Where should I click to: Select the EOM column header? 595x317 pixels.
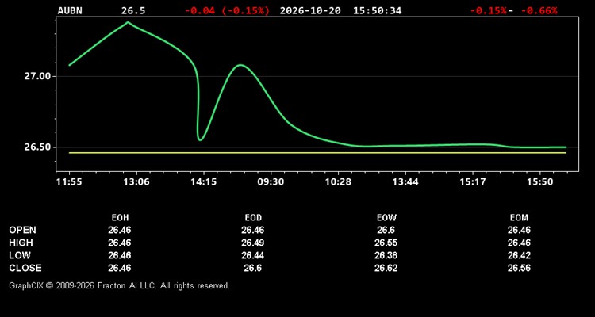click(519, 218)
